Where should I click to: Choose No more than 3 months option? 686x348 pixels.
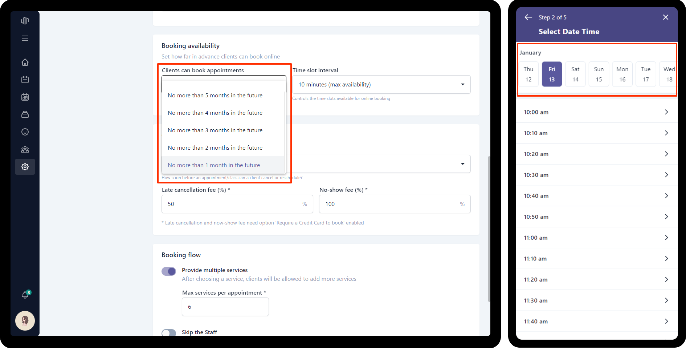click(215, 130)
